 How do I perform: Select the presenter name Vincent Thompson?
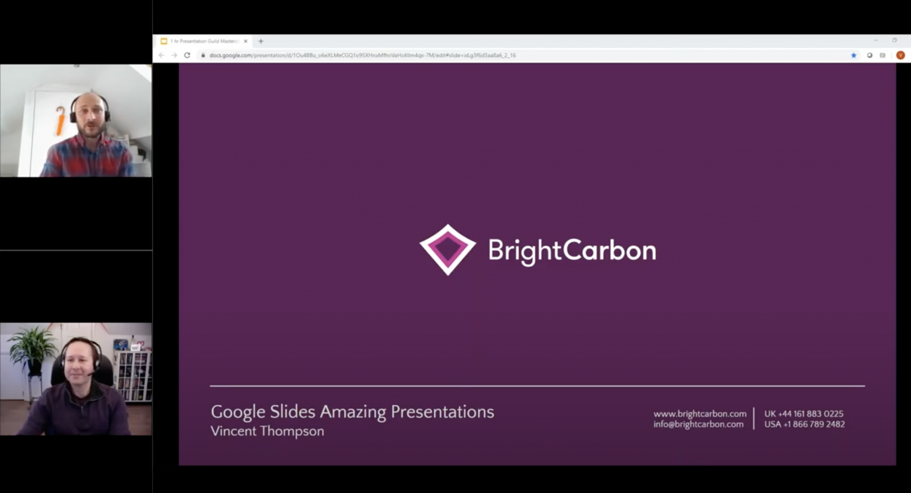[x=267, y=431]
